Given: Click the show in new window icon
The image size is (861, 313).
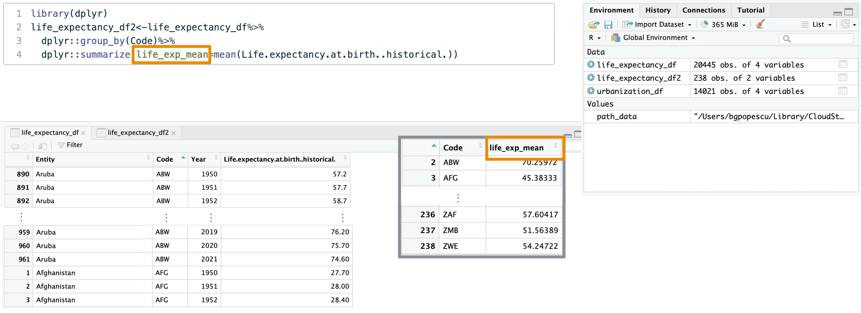Looking at the screenshot, I should tap(42, 146).
